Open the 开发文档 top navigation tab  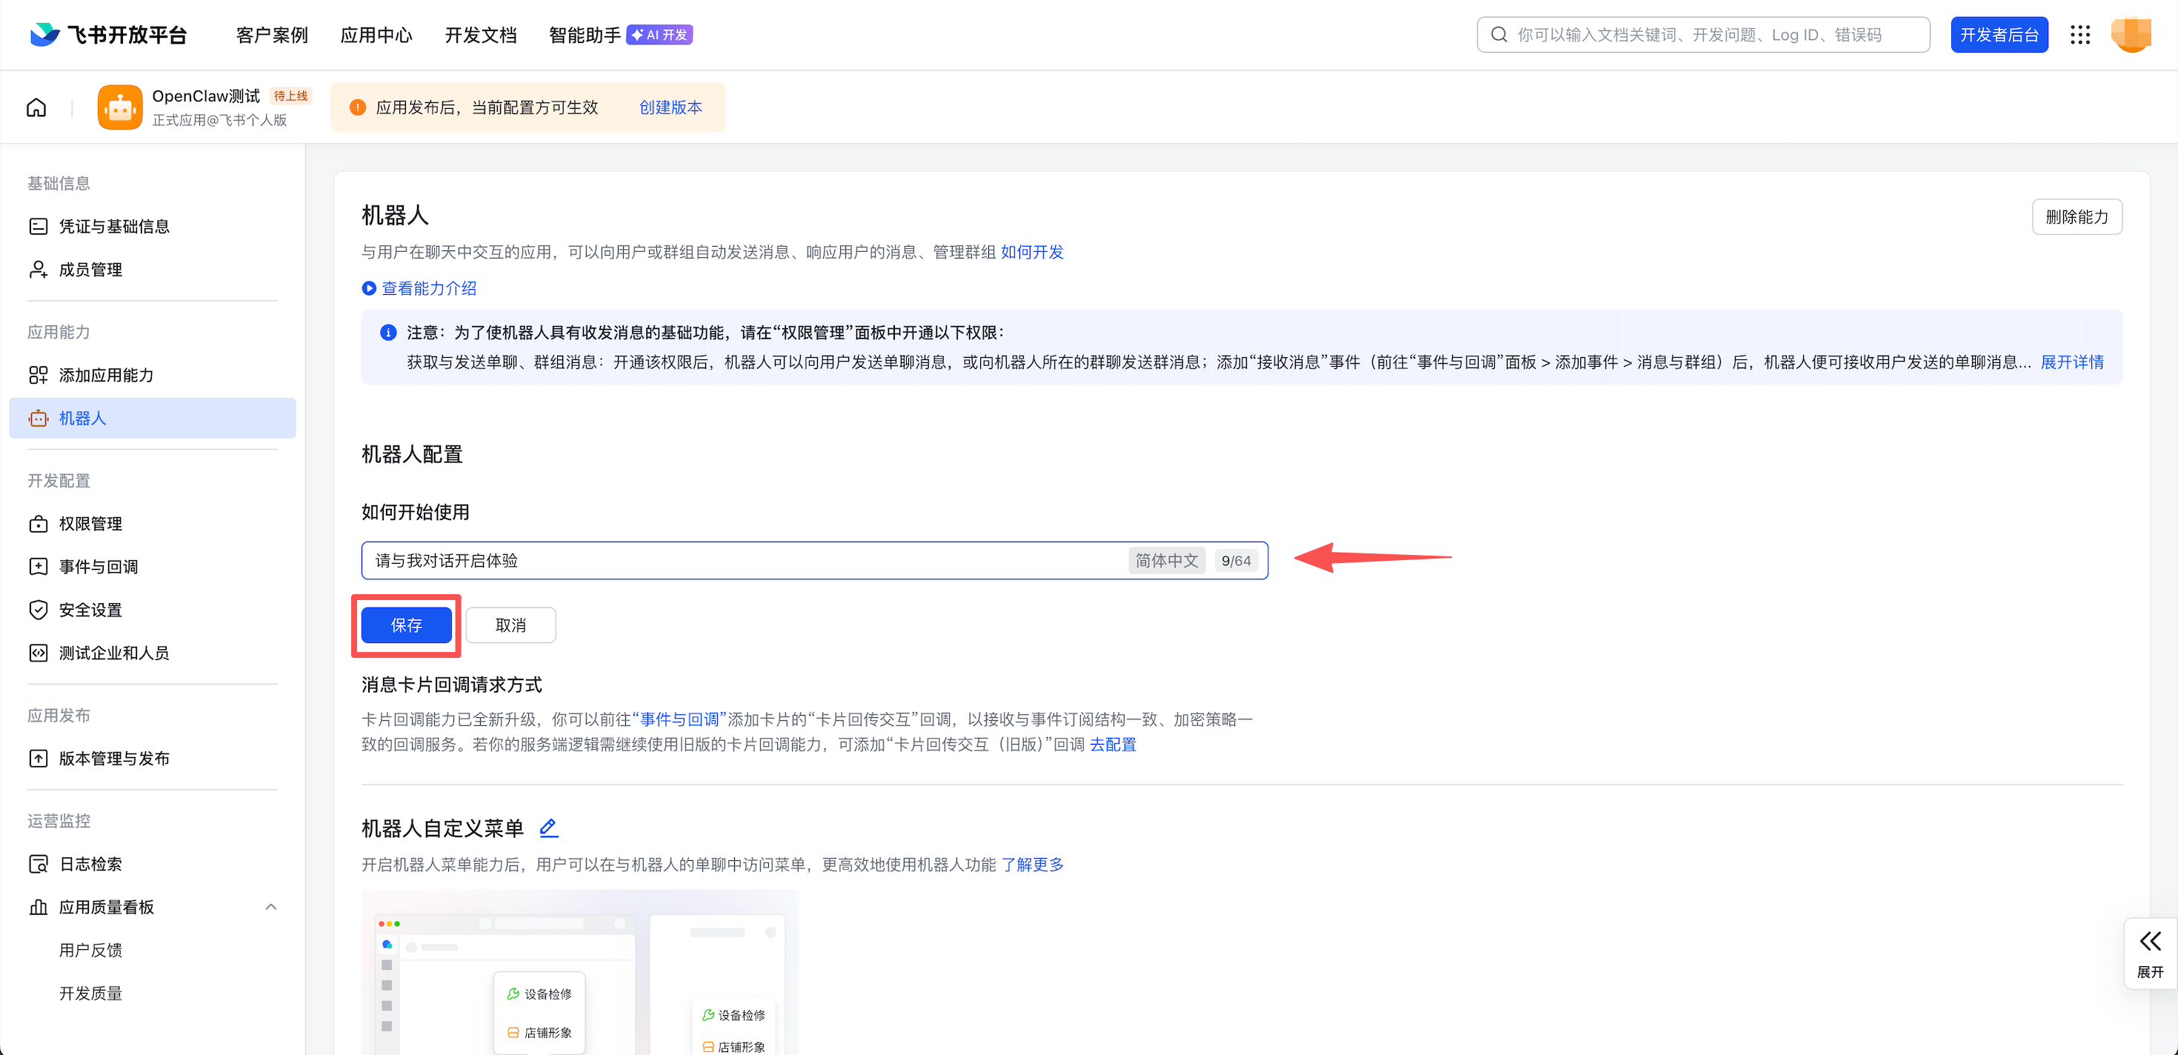pos(480,35)
